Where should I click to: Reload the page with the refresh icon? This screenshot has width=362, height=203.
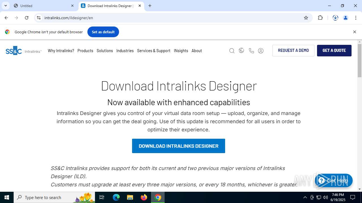point(27,18)
